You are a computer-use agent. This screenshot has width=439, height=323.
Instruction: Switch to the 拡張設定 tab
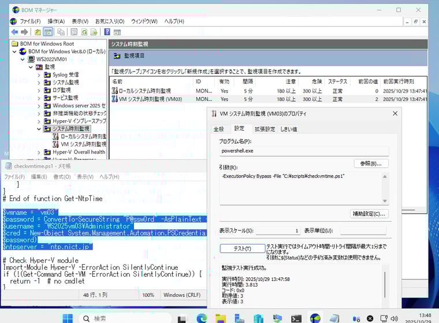coord(265,129)
